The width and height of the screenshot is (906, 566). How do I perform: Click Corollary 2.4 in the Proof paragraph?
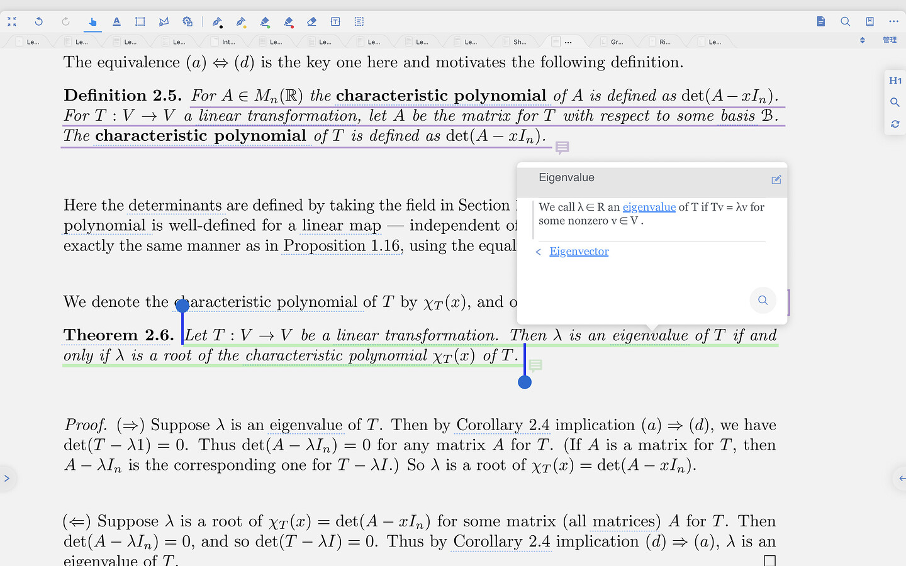click(503, 425)
